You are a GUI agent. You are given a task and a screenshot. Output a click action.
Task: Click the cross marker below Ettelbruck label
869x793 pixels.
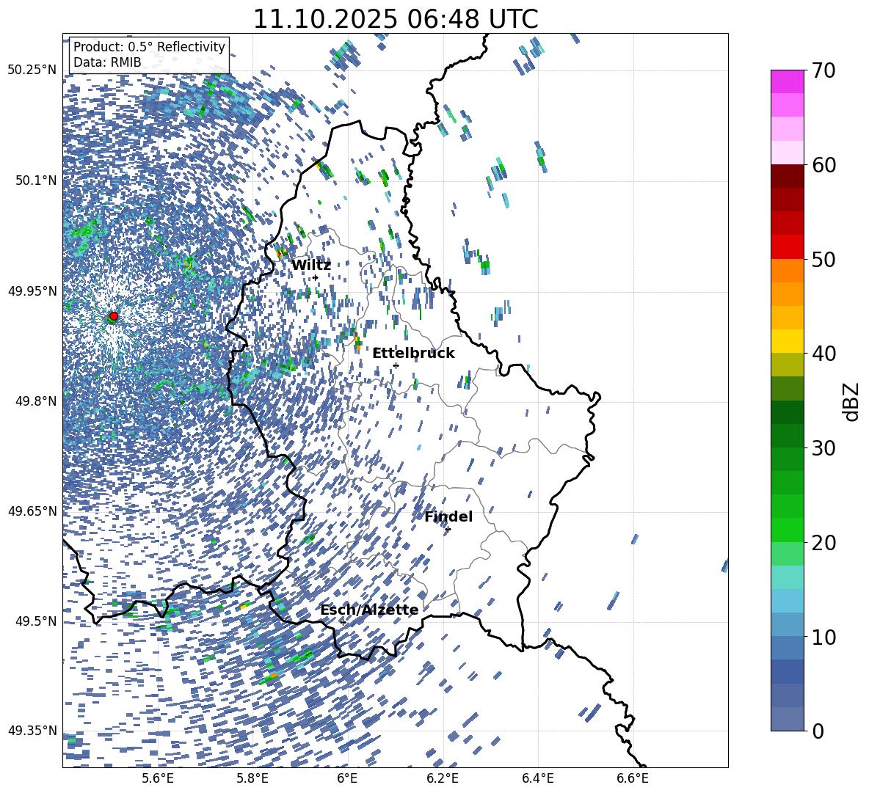pos(396,365)
